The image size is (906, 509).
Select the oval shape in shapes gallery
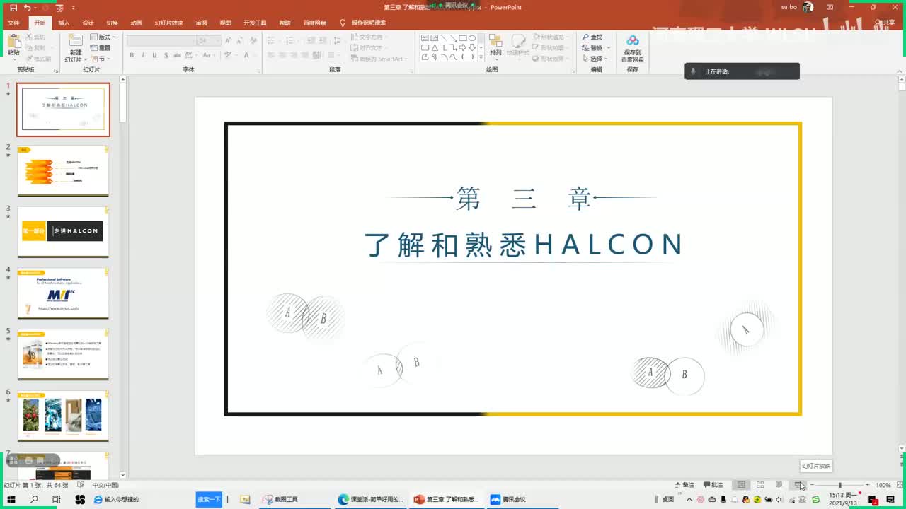(x=471, y=38)
